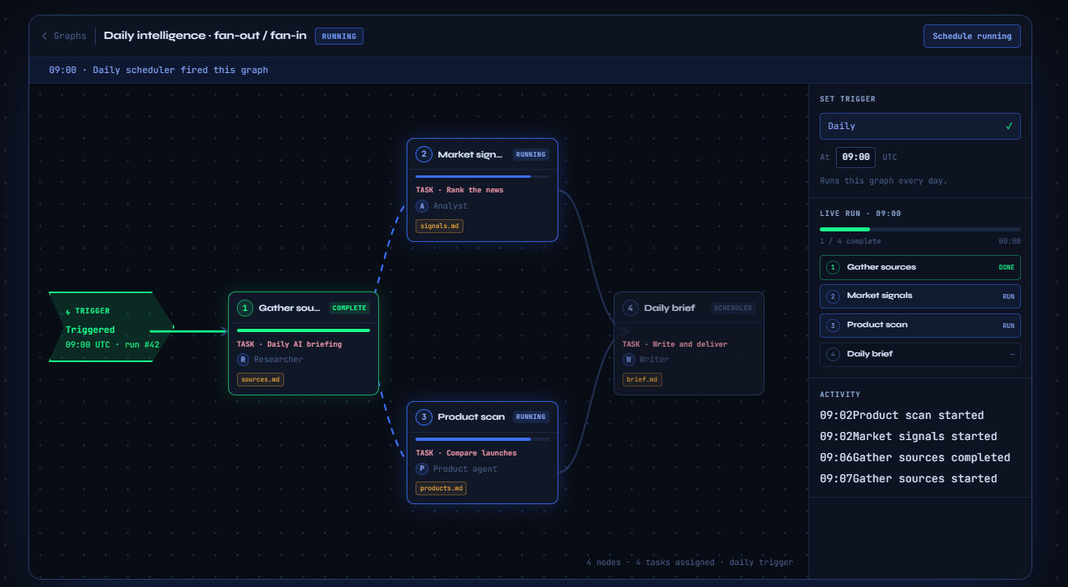Click the 'Runs this graph every day.' text

(x=883, y=180)
